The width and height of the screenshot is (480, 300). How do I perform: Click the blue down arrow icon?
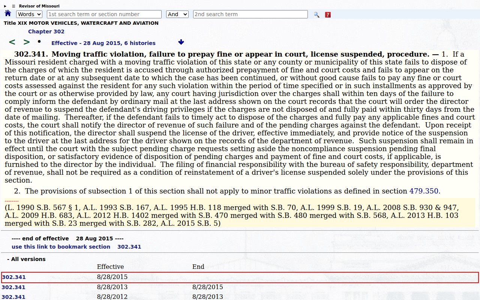pos(181,42)
